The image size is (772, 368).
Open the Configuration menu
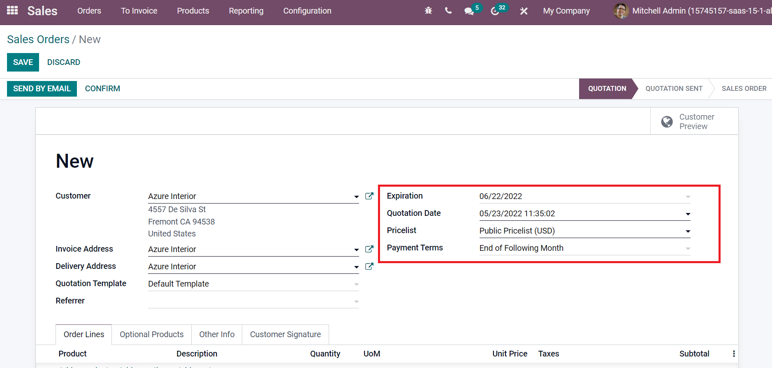pyautogui.click(x=307, y=11)
